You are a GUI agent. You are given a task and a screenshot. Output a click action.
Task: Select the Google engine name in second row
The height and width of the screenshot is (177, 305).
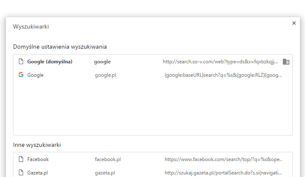(x=35, y=75)
